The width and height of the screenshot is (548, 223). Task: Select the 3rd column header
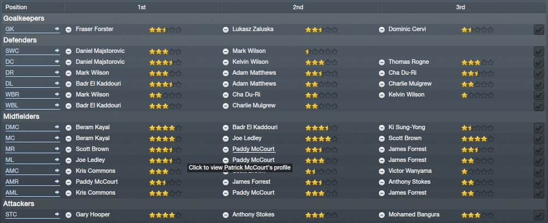click(x=461, y=7)
